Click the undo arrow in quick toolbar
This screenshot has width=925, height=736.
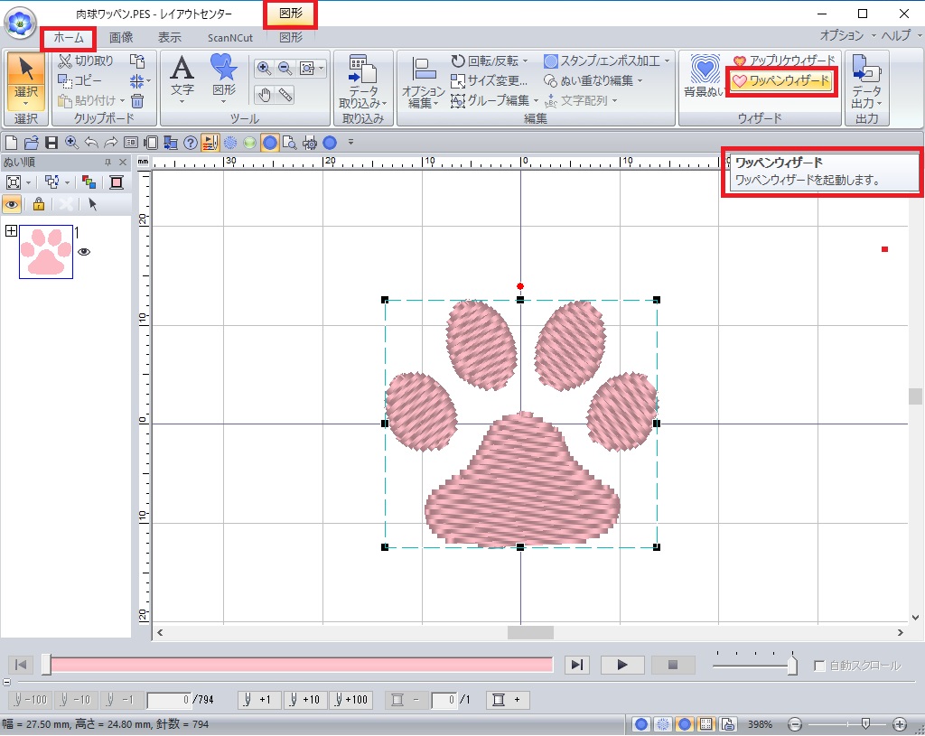tap(90, 142)
